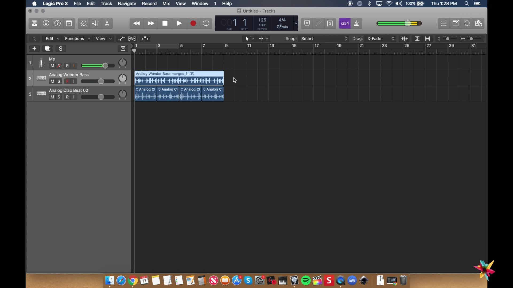The width and height of the screenshot is (513, 288).
Task: Toggle Flex editing
Action: tap(132, 39)
